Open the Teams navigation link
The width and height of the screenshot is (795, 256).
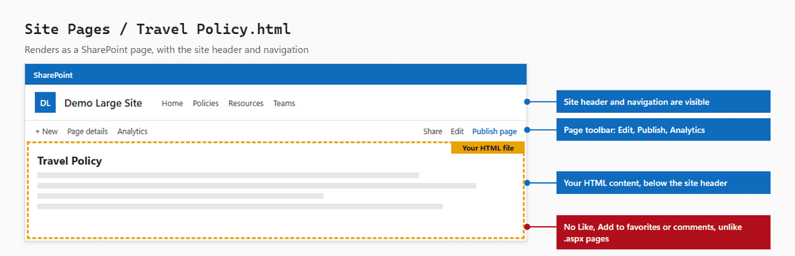(285, 103)
